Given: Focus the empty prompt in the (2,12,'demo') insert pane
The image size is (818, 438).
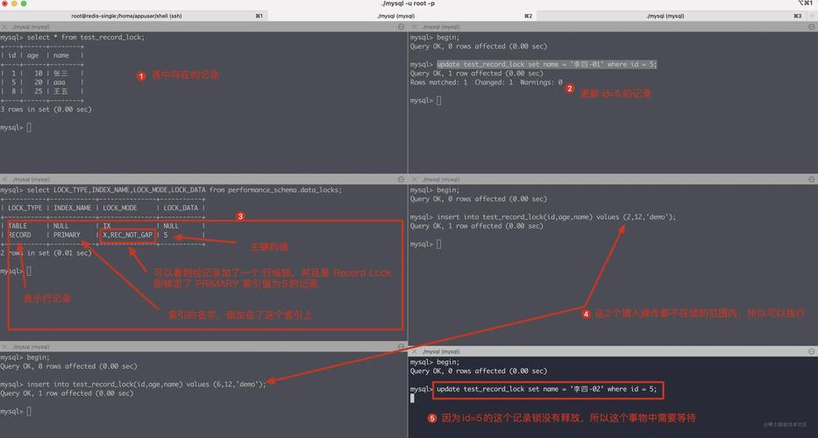Looking at the screenshot, I should tap(438, 244).
